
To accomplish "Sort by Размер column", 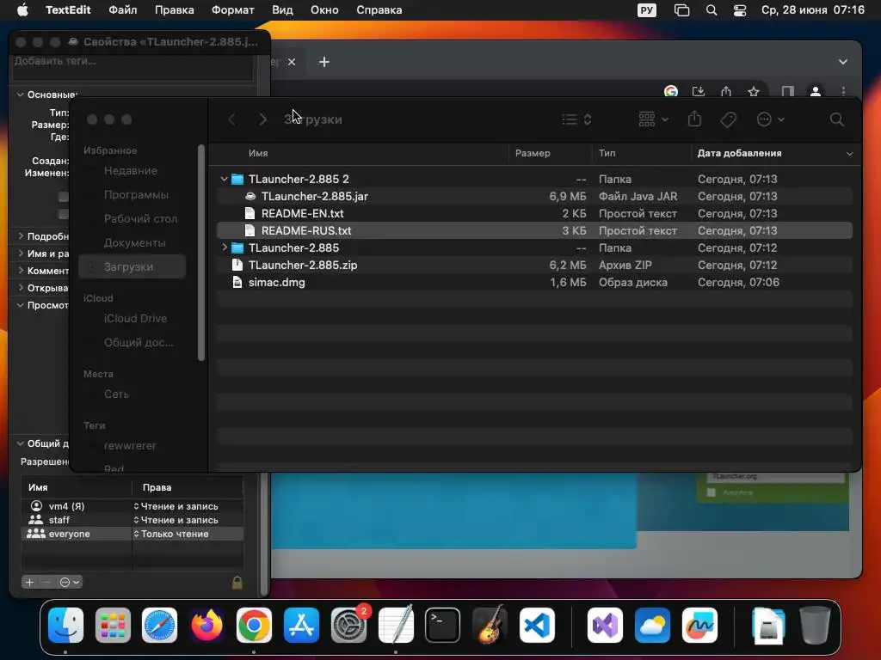I will [x=533, y=153].
